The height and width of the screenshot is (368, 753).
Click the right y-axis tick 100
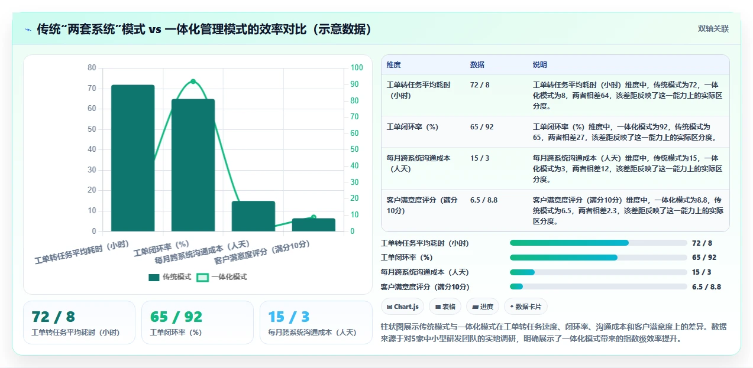click(x=357, y=68)
